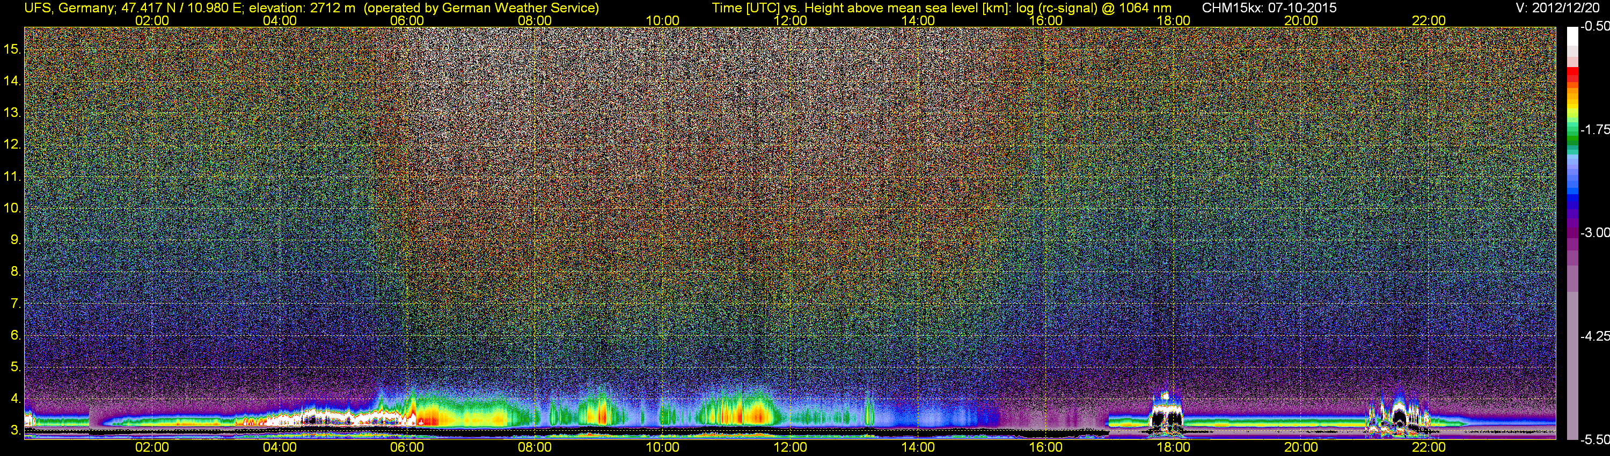Click the -3.00 color scale value

(1594, 232)
